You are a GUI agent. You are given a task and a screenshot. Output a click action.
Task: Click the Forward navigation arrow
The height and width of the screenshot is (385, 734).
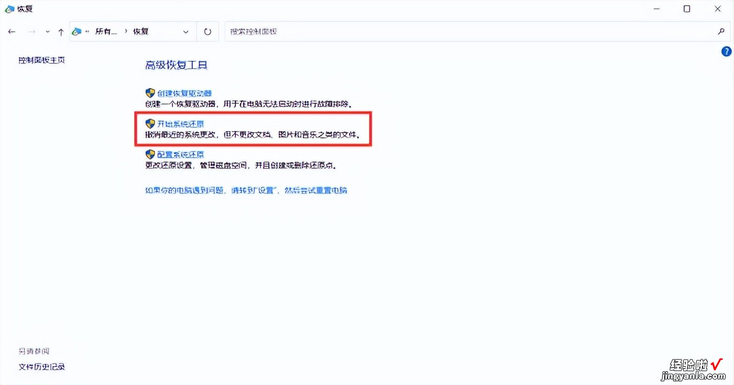(x=31, y=32)
